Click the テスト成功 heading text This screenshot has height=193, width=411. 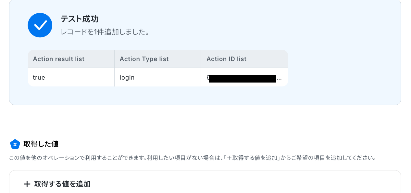pos(79,19)
